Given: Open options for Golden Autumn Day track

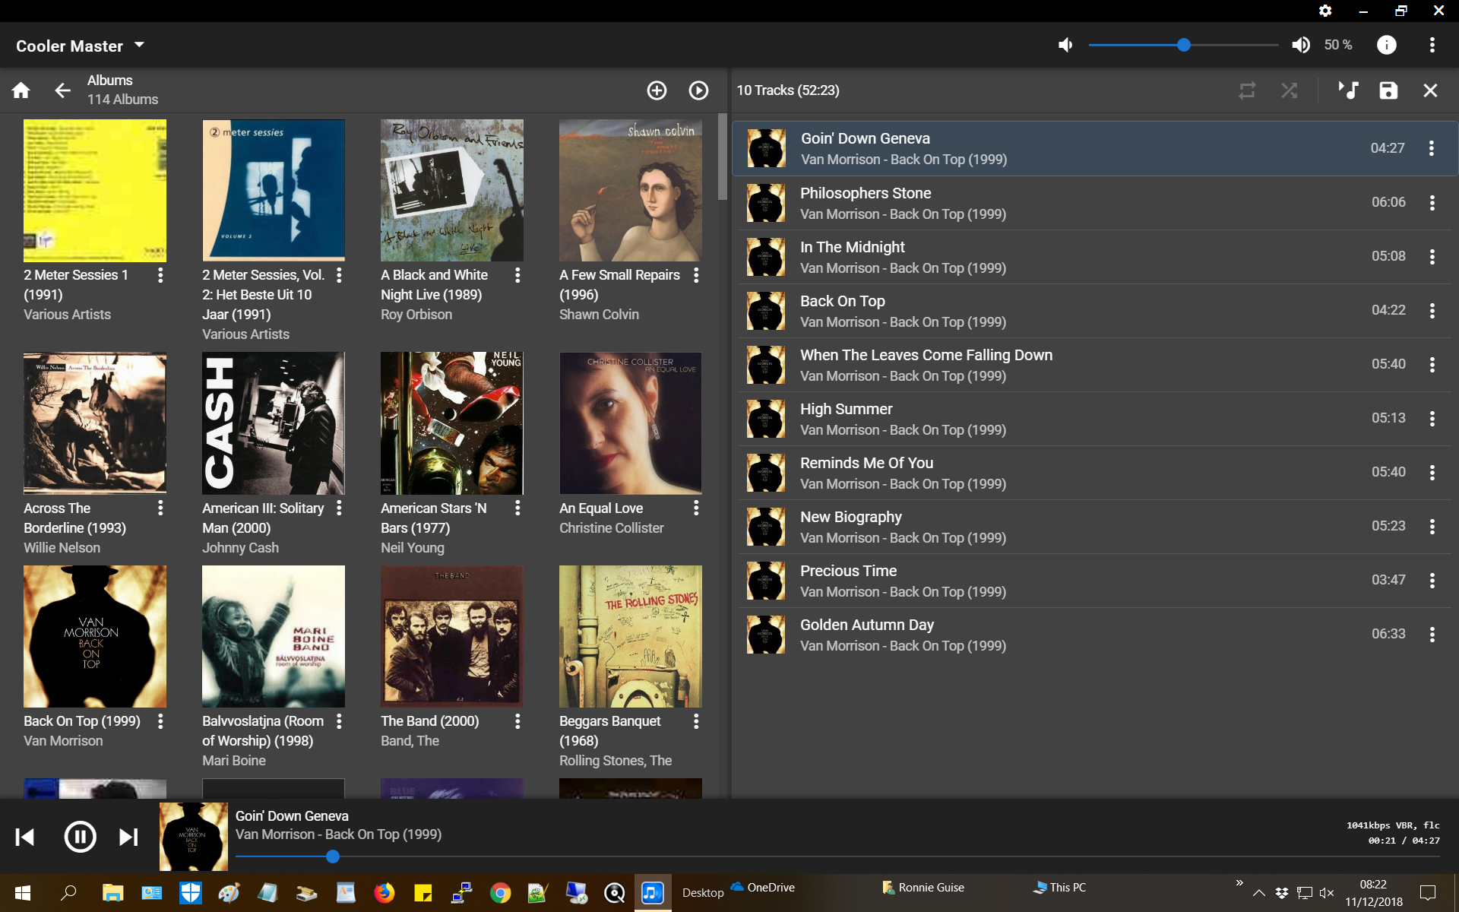Looking at the screenshot, I should [x=1432, y=635].
